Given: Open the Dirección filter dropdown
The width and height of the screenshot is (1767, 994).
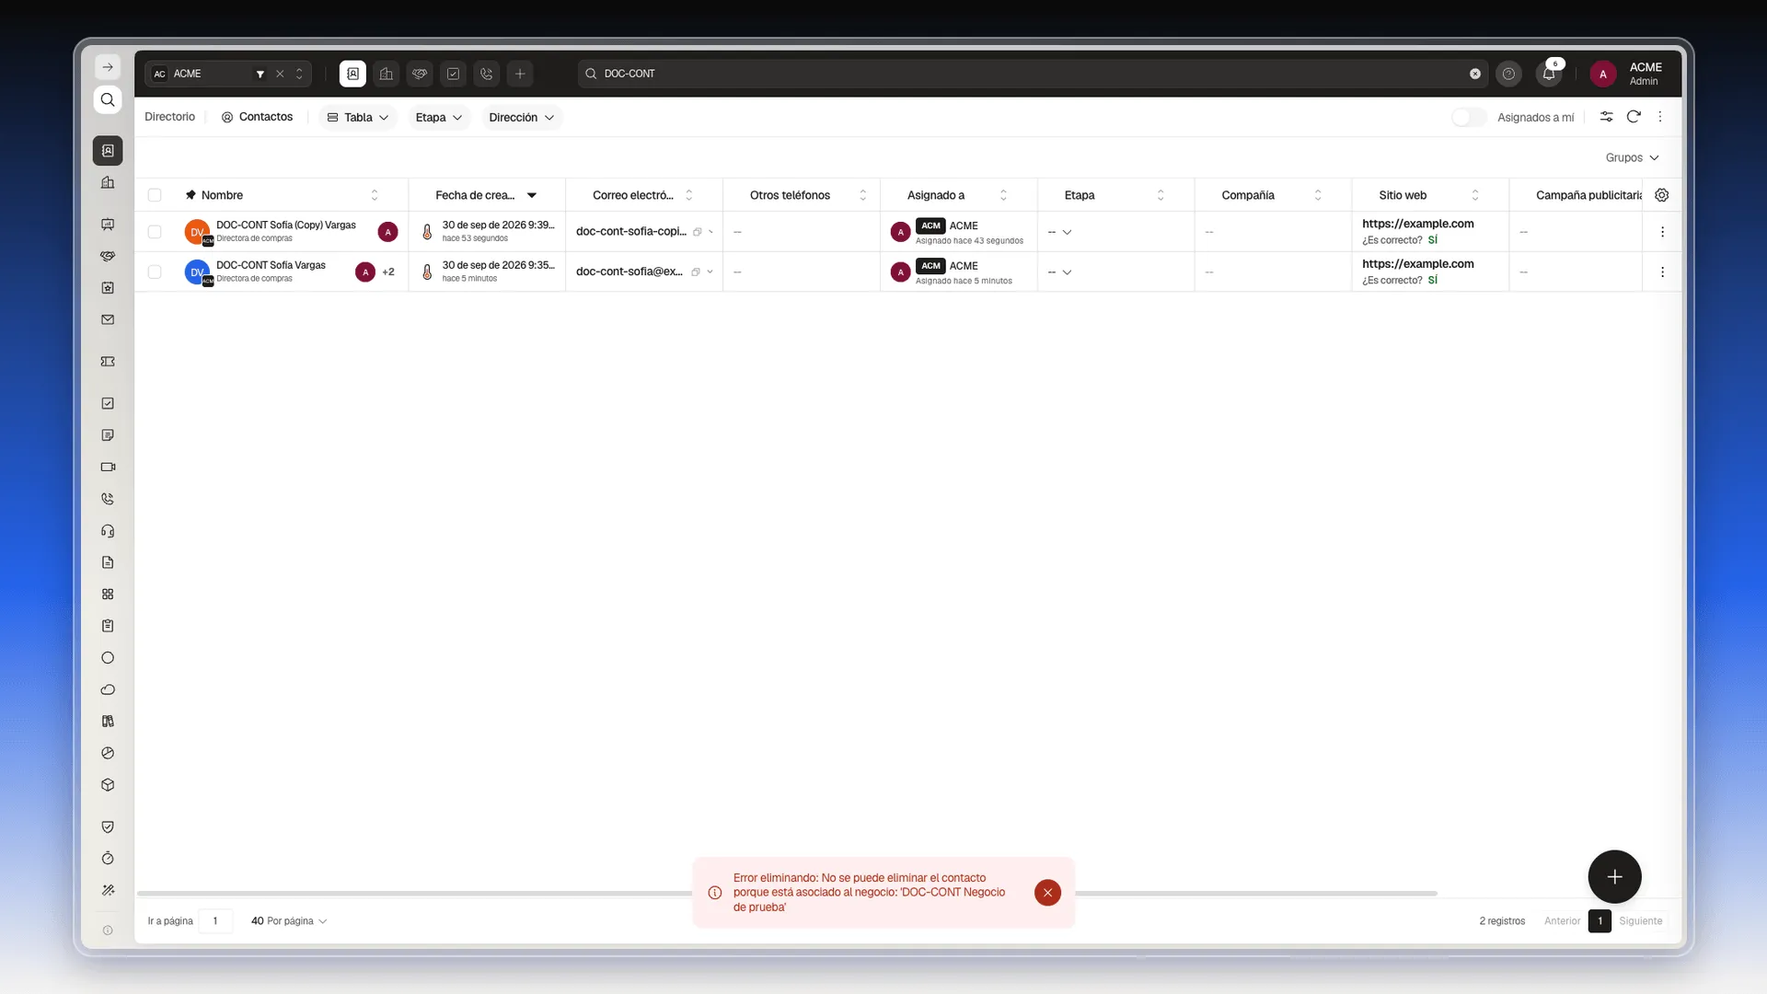Looking at the screenshot, I should [x=521, y=117].
